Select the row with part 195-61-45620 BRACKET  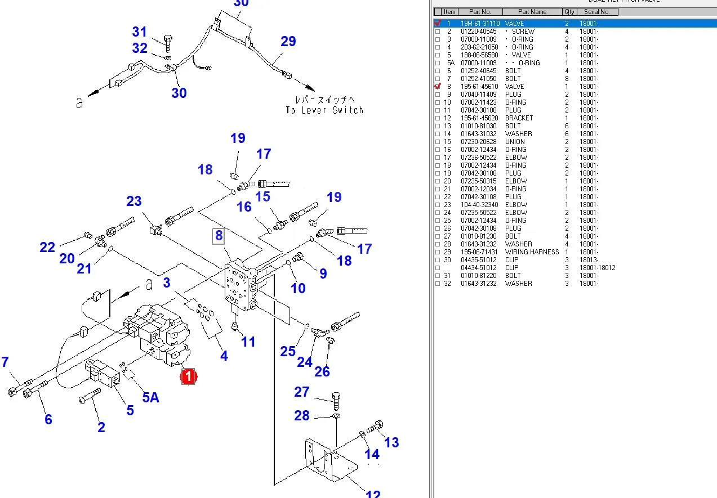click(x=575, y=118)
